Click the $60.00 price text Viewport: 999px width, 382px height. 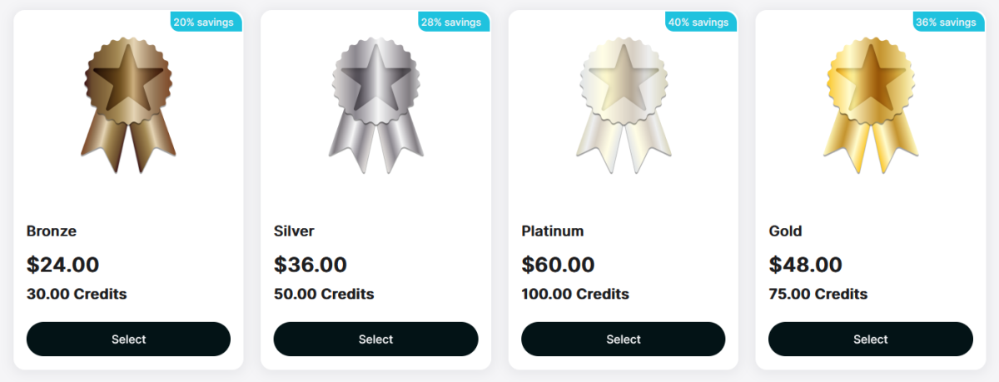tap(558, 265)
